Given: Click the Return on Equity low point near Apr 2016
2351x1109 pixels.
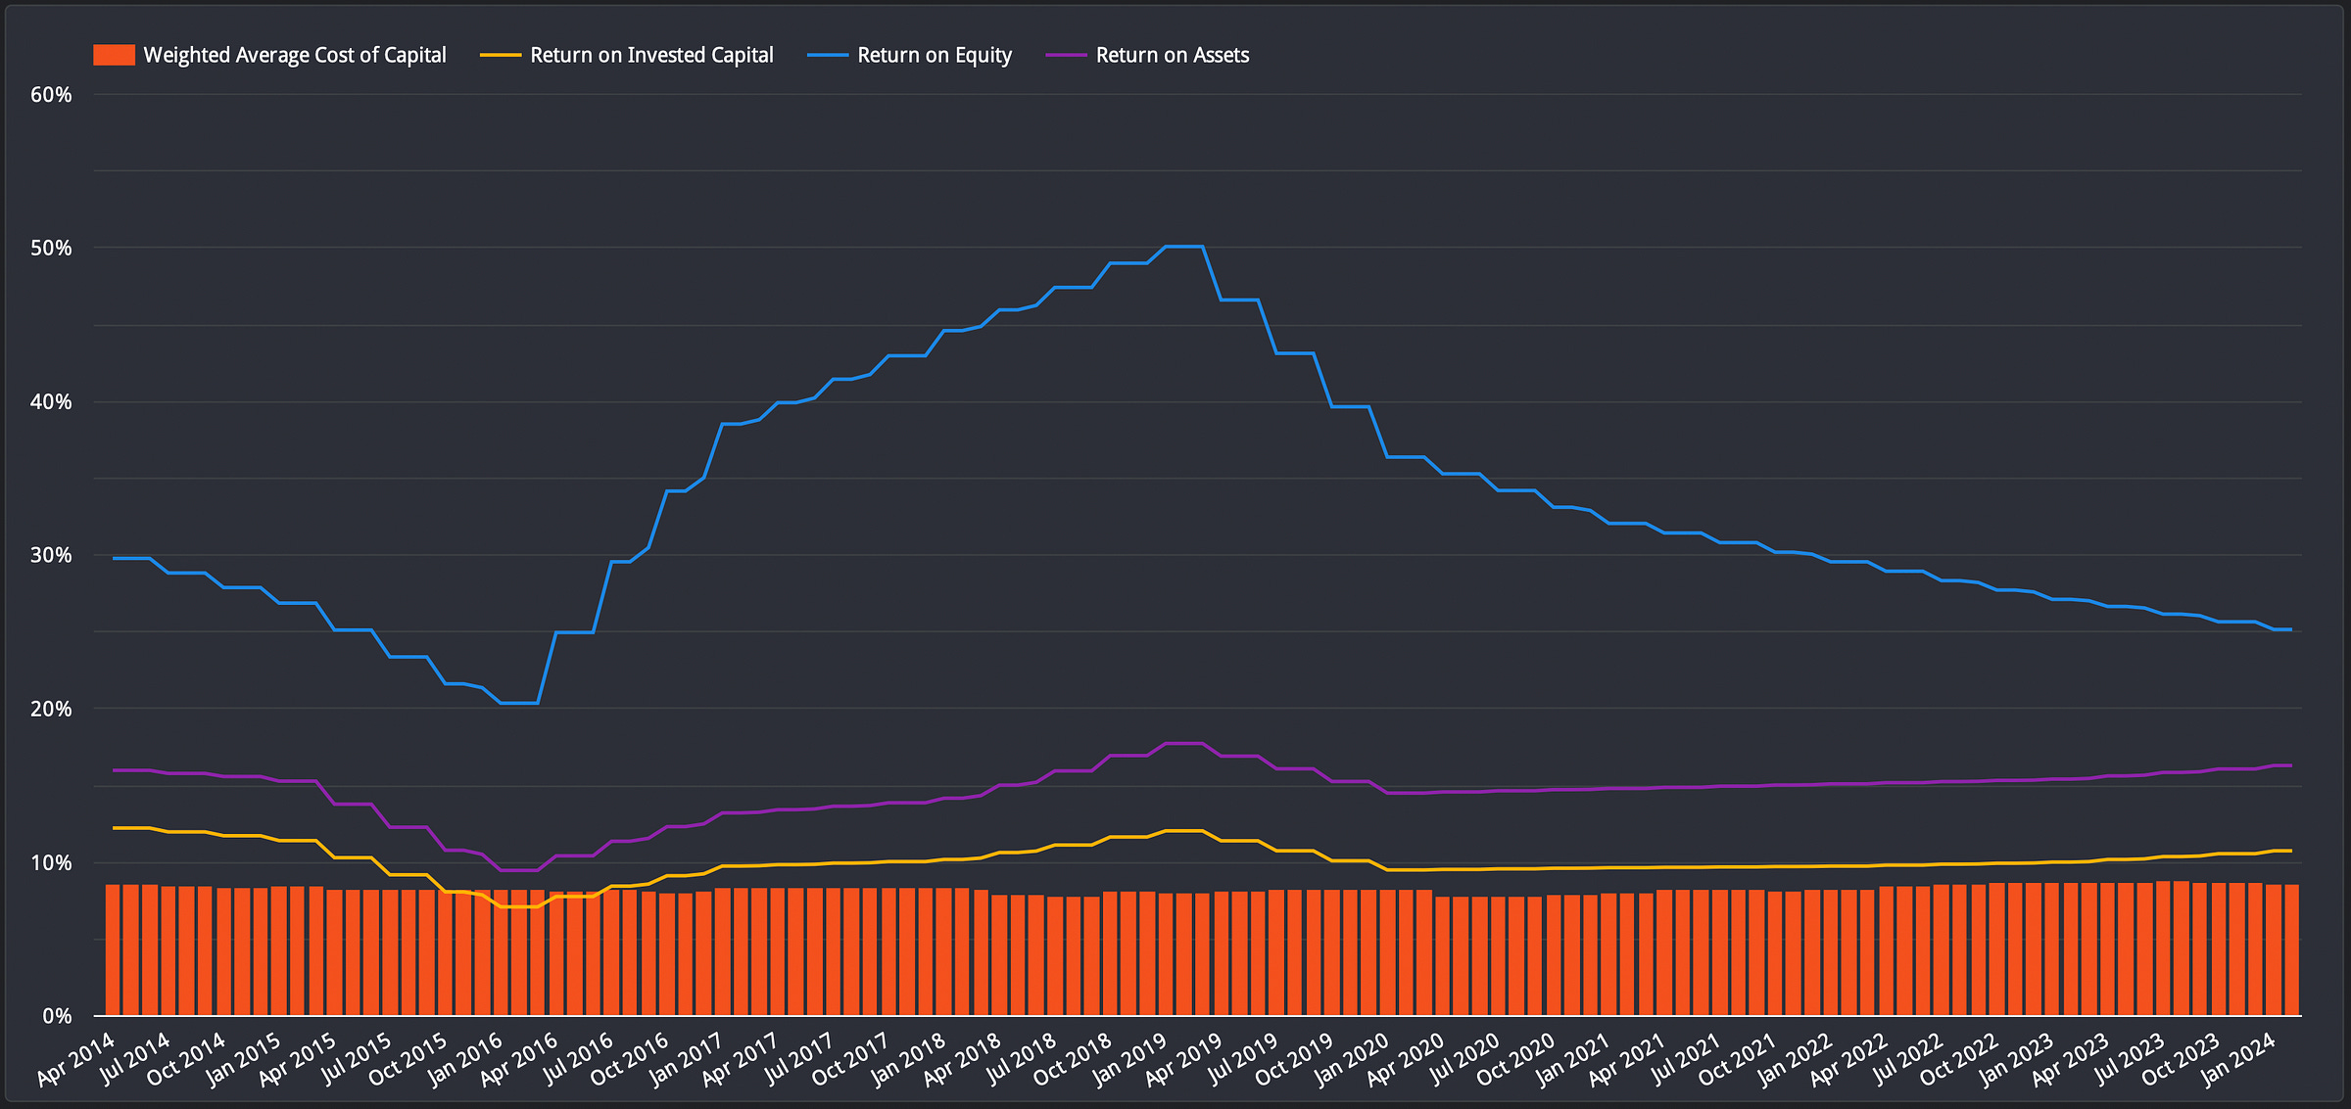Looking at the screenshot, I should tap(519, 703).
